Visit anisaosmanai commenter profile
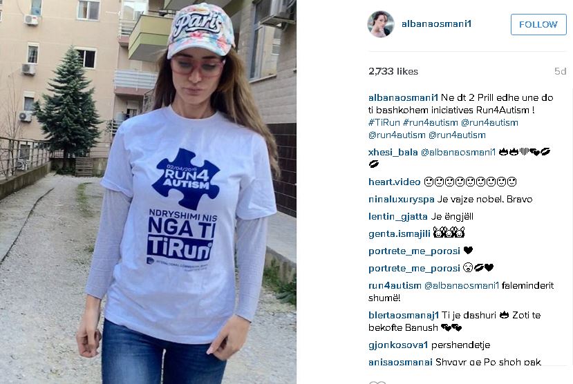 tap(400, 362)
